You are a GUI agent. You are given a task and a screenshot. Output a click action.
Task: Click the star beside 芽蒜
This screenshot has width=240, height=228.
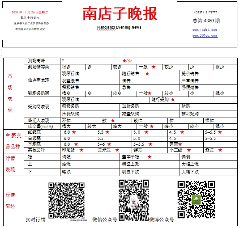(x=180, y=144)
